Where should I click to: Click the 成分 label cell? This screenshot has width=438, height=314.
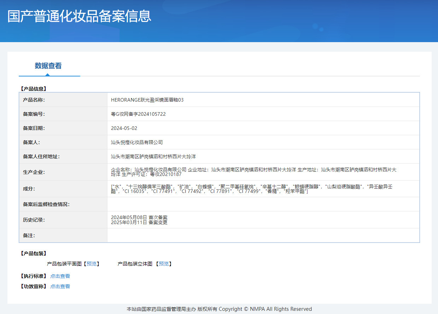point(63,189)
